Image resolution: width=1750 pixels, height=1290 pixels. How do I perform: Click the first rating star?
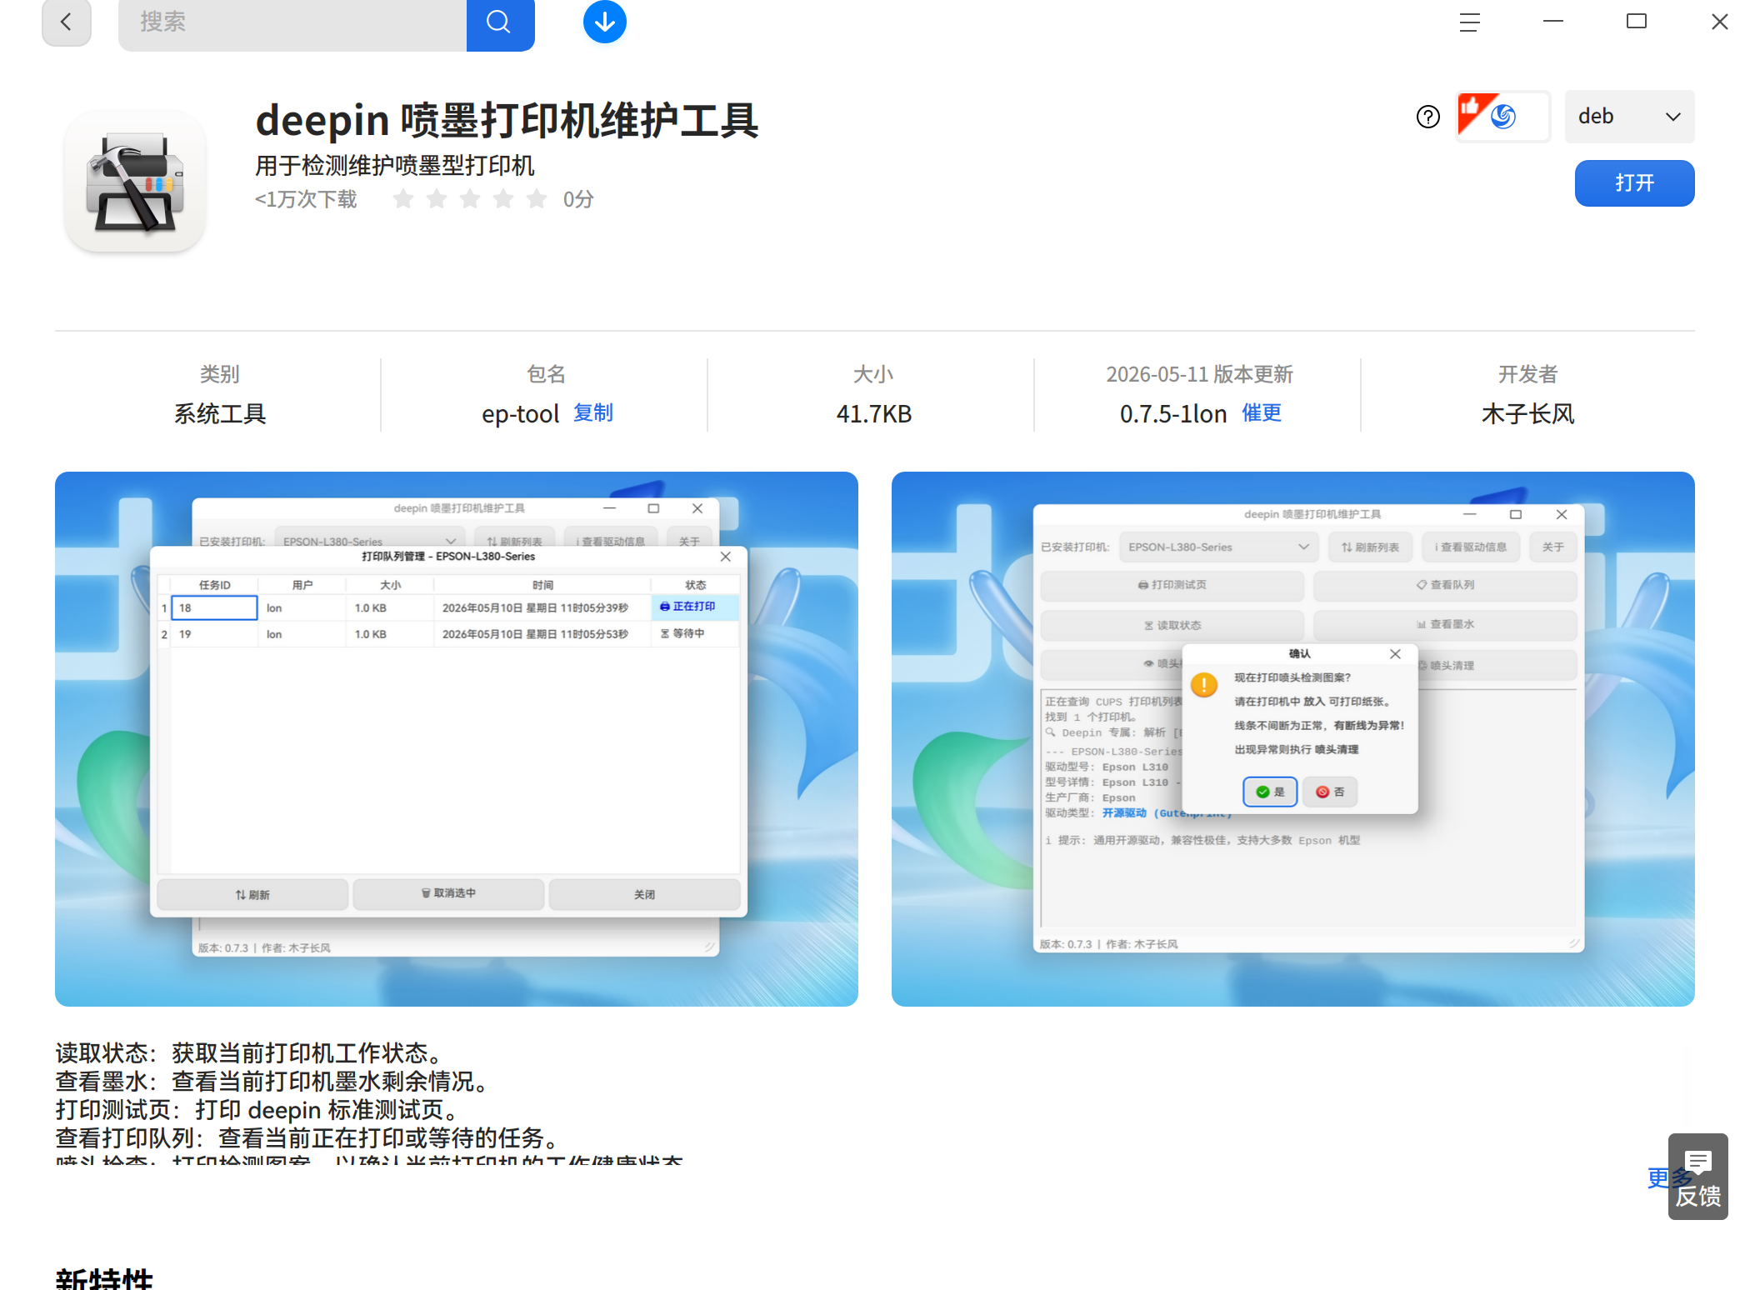tap(403, 198)
